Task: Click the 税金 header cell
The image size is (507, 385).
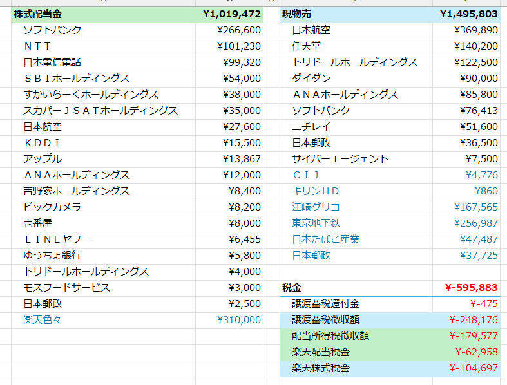Action: pos(292,288)
